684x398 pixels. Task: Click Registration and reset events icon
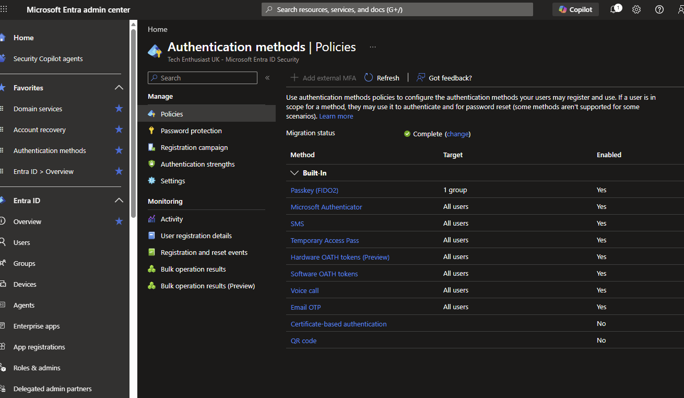[152, 252]
